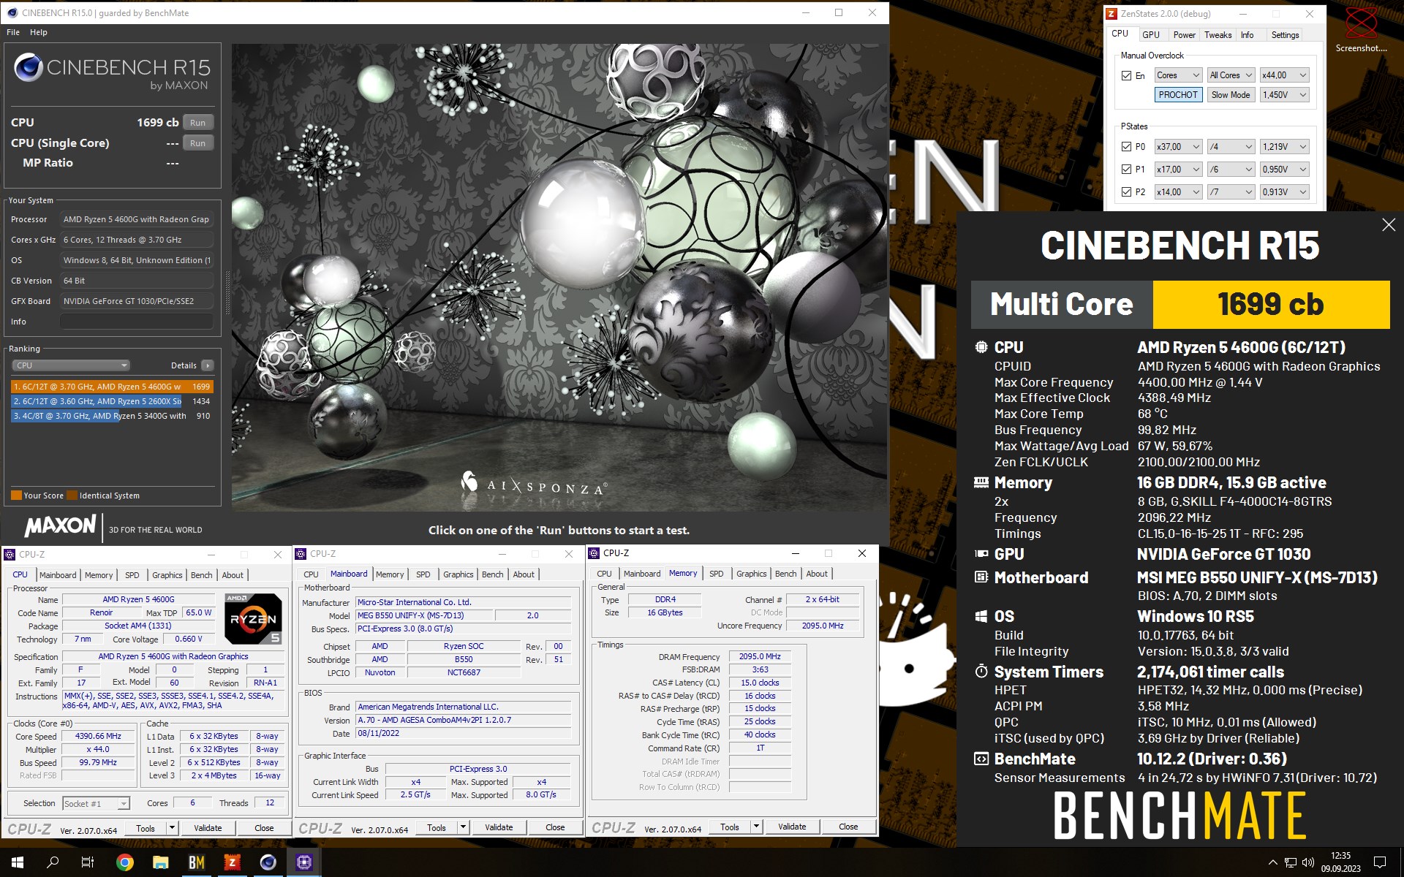Run CPU Single Core benchmark

197,143
